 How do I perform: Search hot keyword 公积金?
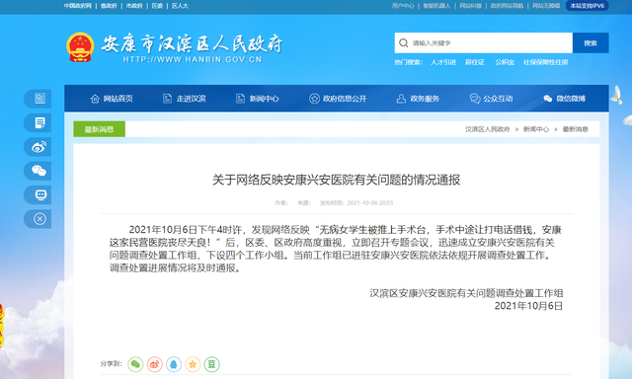(505, 62)
